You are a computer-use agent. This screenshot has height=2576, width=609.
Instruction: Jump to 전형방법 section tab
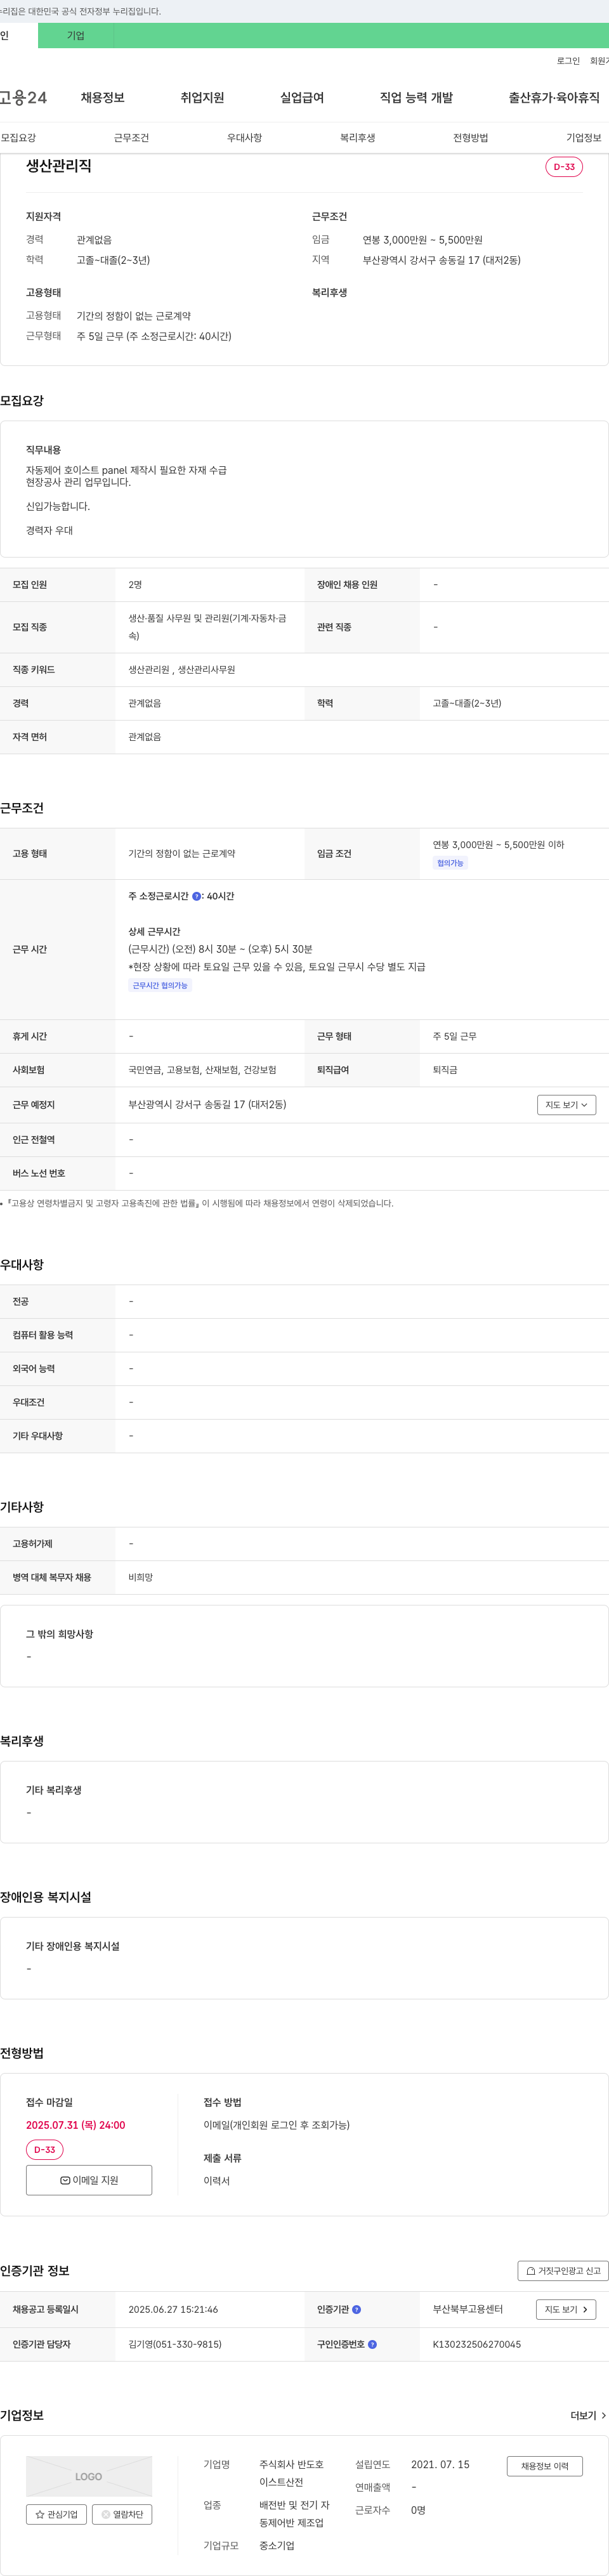(x=470, y=138)
